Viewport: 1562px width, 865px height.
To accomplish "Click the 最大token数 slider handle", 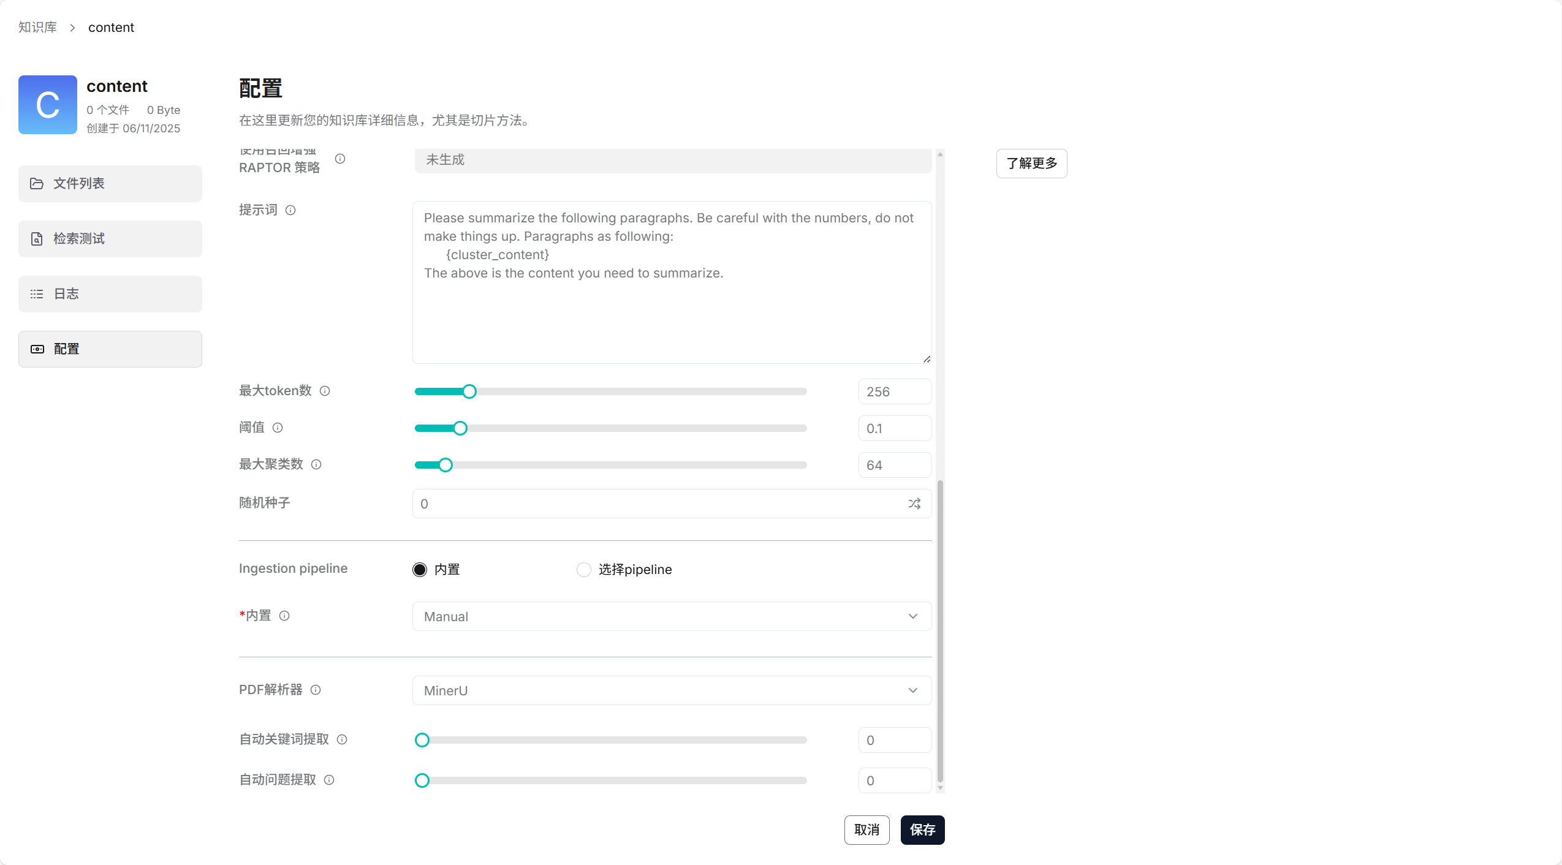I will (469, 391).
